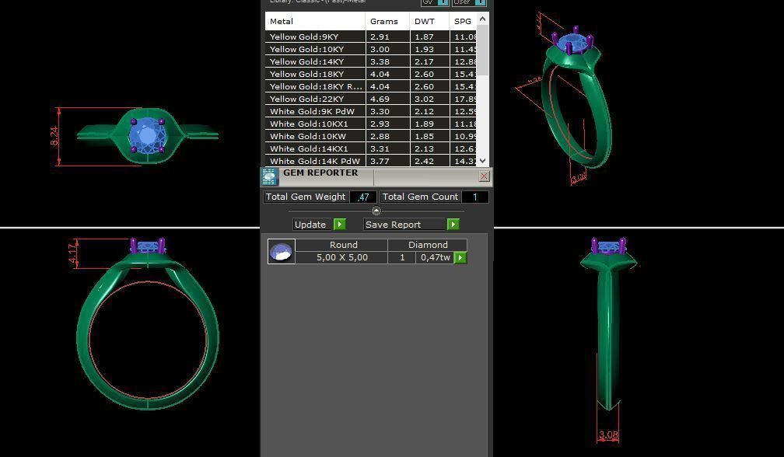784x457 pixels.
Task: Select the Yellow Gold:22KY row
Action: click(x=371, y=99)
